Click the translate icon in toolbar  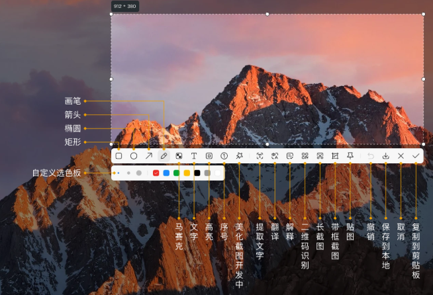[275, 156]
